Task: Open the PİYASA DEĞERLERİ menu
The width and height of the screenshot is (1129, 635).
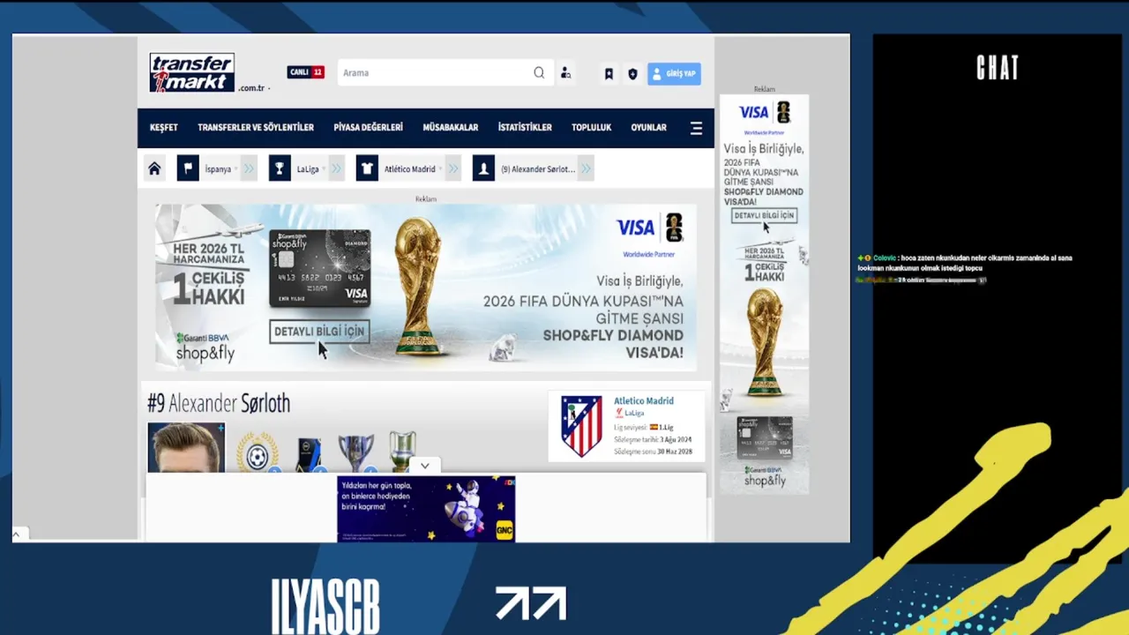Action: (368, 128)
